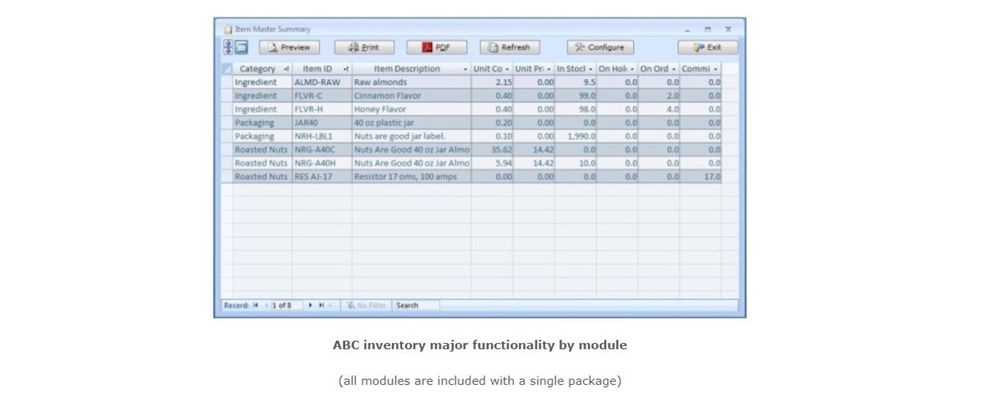The height and width of the screenshot is (395, 995).
Task: Minimize the Item Master Summary window
Action: coord(687,29)
